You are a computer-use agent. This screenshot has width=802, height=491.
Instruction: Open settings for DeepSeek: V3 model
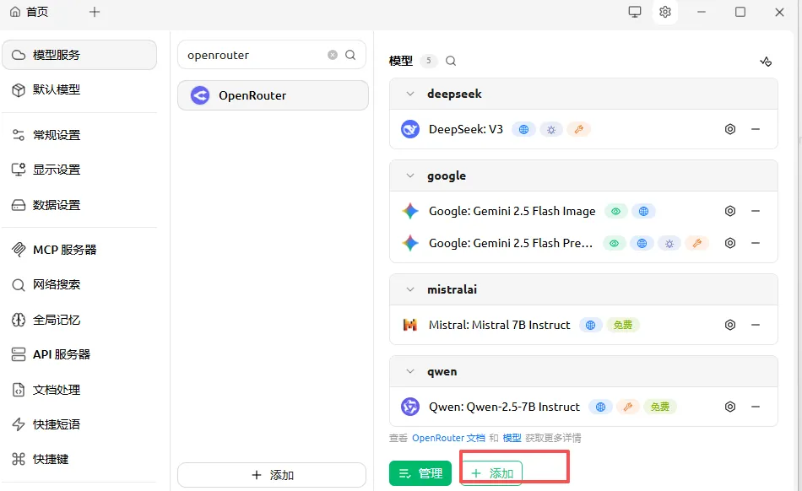click(730, 129)
